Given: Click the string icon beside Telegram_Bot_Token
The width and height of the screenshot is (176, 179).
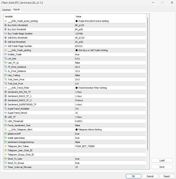Looking at the screenshot, I should 5,146.
